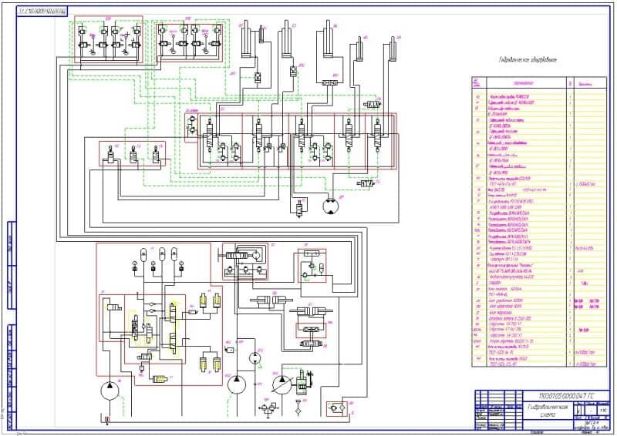Image resolution: width=617 pixels, height=436 pixels.
Task: Select the three-valve block left of the distributor
Action: 132,154
